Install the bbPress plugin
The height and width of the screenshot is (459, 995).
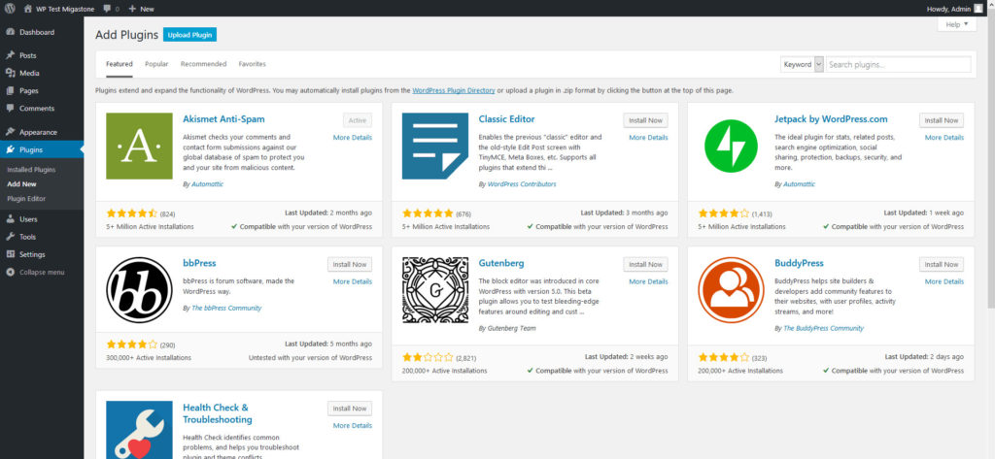point(350,264)
